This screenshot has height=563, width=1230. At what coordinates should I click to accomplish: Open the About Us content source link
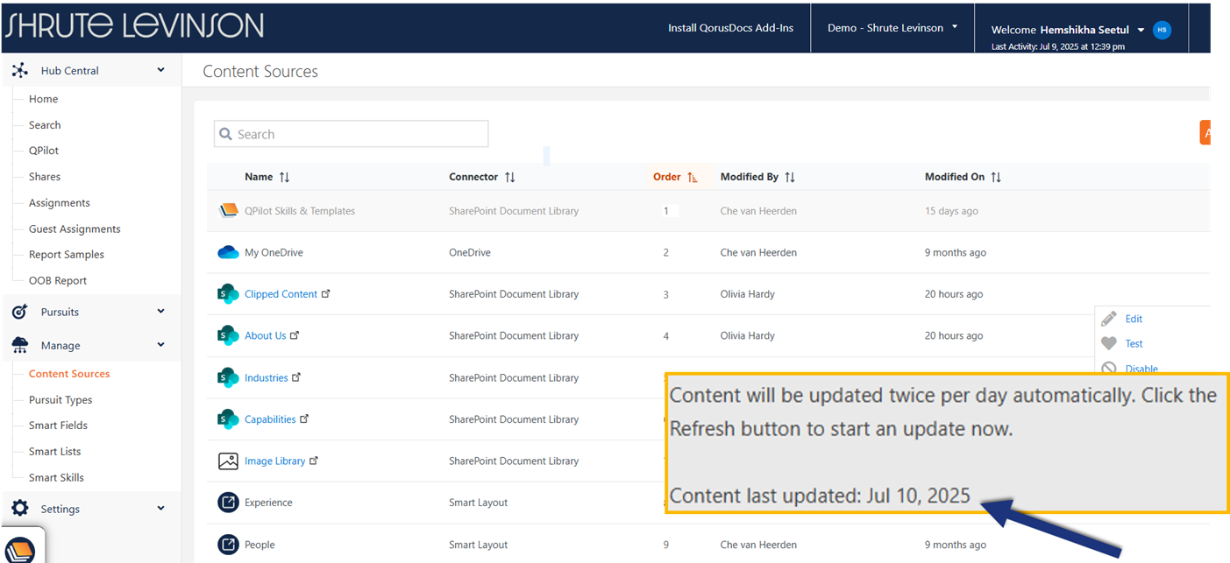265,335
